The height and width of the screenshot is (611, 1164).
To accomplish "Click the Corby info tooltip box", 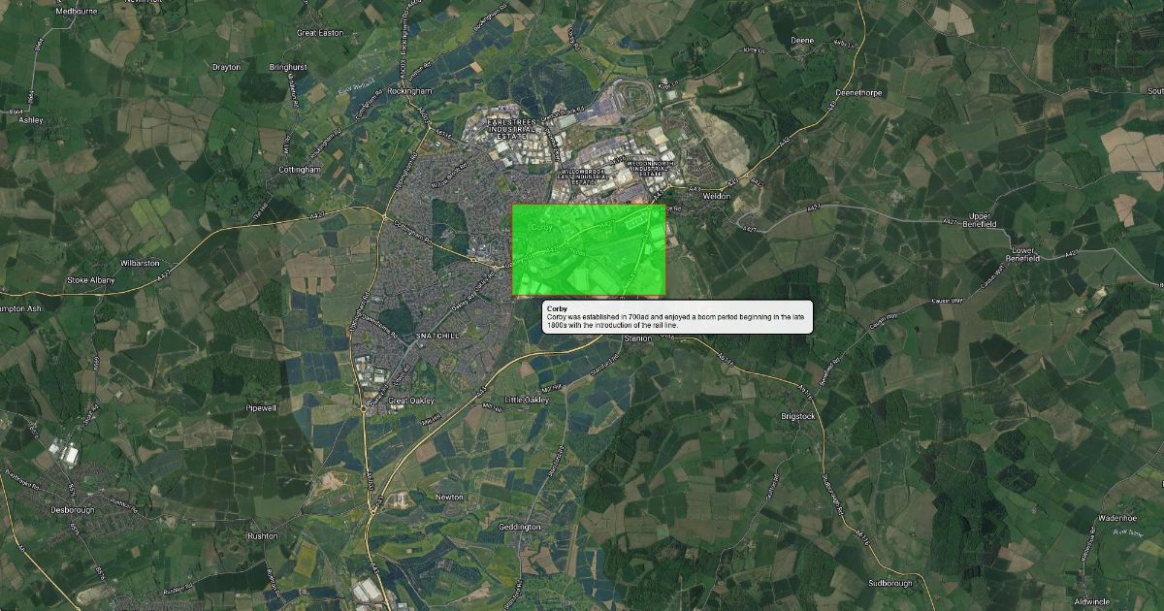I will (x=676, y=317).
